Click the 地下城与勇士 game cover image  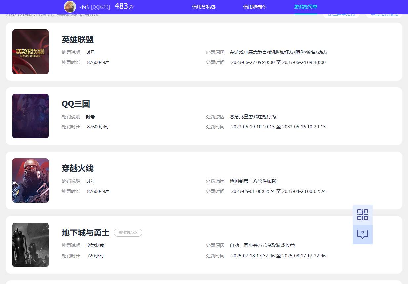tap(30, 245)
